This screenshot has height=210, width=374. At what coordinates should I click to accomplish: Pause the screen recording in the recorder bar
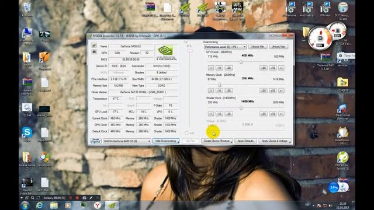(71, 198)
